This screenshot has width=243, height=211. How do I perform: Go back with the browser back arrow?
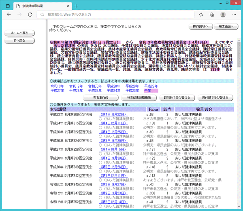pyautogui.click(x=9, y=15)
